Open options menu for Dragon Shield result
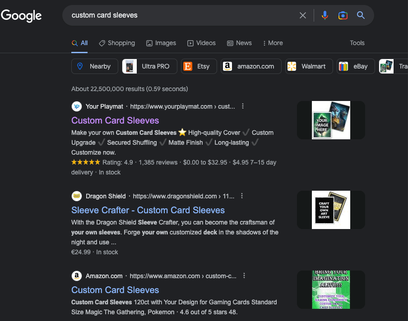This screenshot has width=408, height=321. point(242,196)
